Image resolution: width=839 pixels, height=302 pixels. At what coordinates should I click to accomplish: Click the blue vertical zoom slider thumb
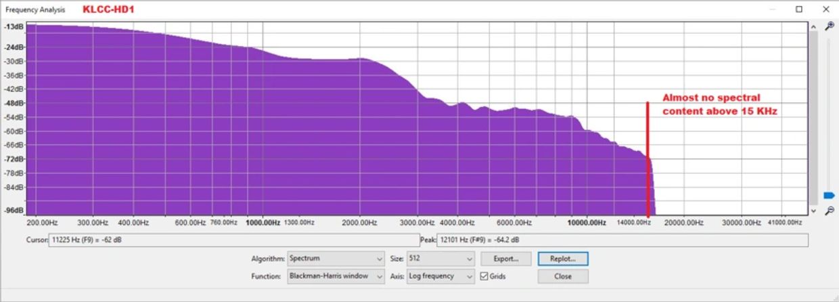click(829, 196)
